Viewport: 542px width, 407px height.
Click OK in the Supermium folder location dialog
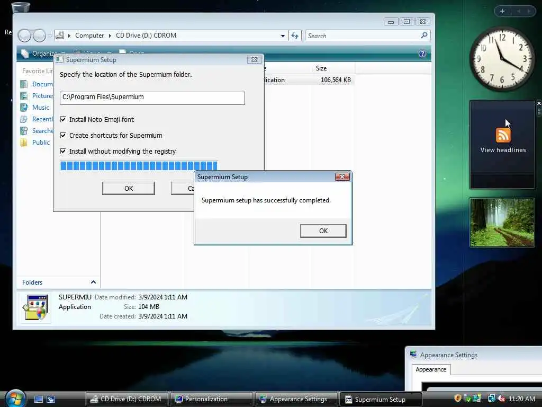128,188
